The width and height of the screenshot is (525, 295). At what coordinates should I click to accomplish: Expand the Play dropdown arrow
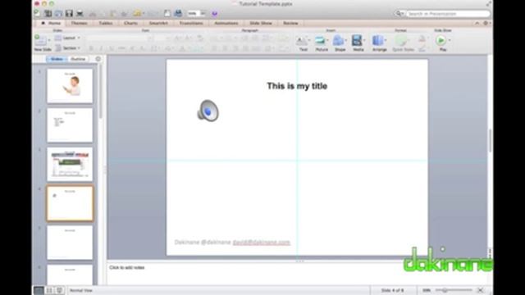[450, 40]
